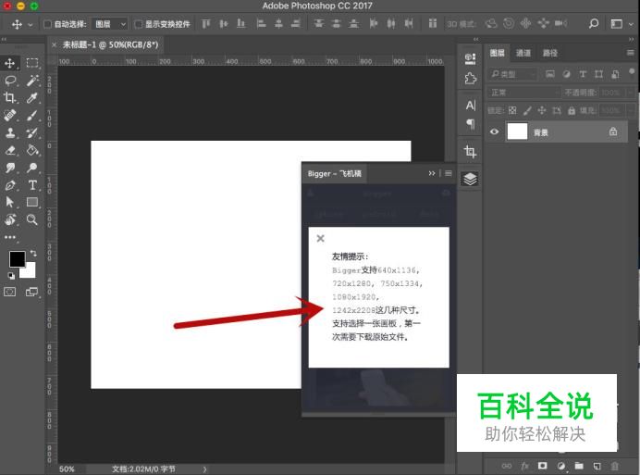Toggle layer filter on/off switch
Screen dimensions: 640x475
click(632, 72)
